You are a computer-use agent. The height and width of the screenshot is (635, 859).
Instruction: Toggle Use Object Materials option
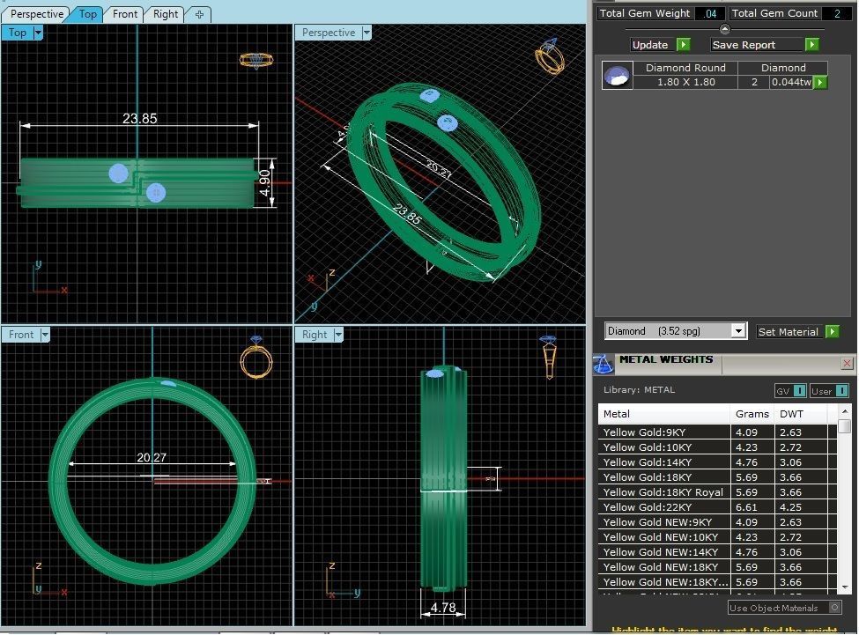click(x=834, y=607)
